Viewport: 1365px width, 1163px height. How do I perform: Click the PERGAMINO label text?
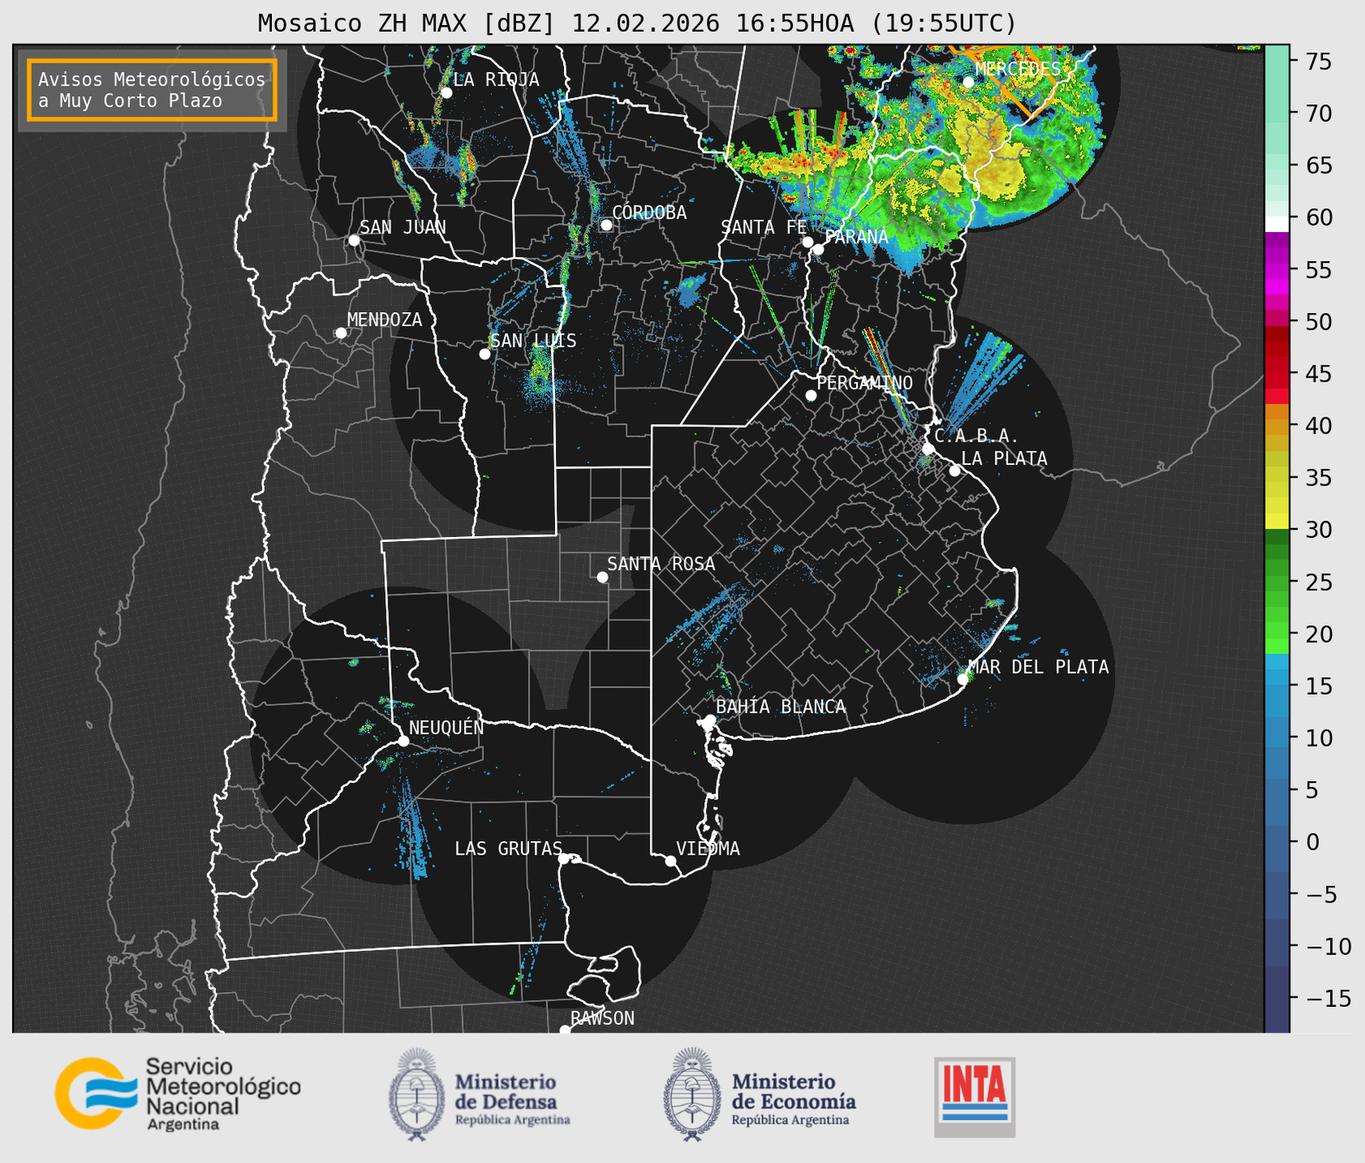point(864,383)
